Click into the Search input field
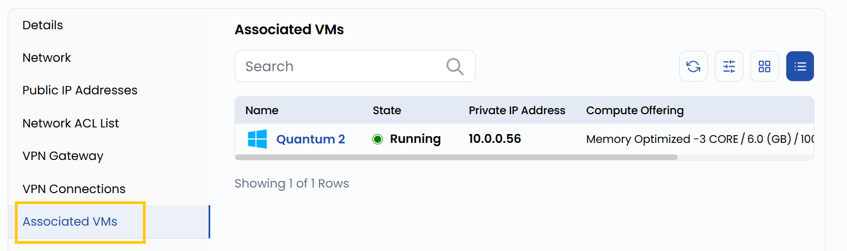Image resolution: width=847 pixels, height=251 pixels. (x=342, y=66)
